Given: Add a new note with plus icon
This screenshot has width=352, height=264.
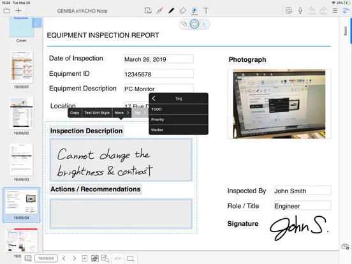Looking at the screenshot, I should (18, 11).
